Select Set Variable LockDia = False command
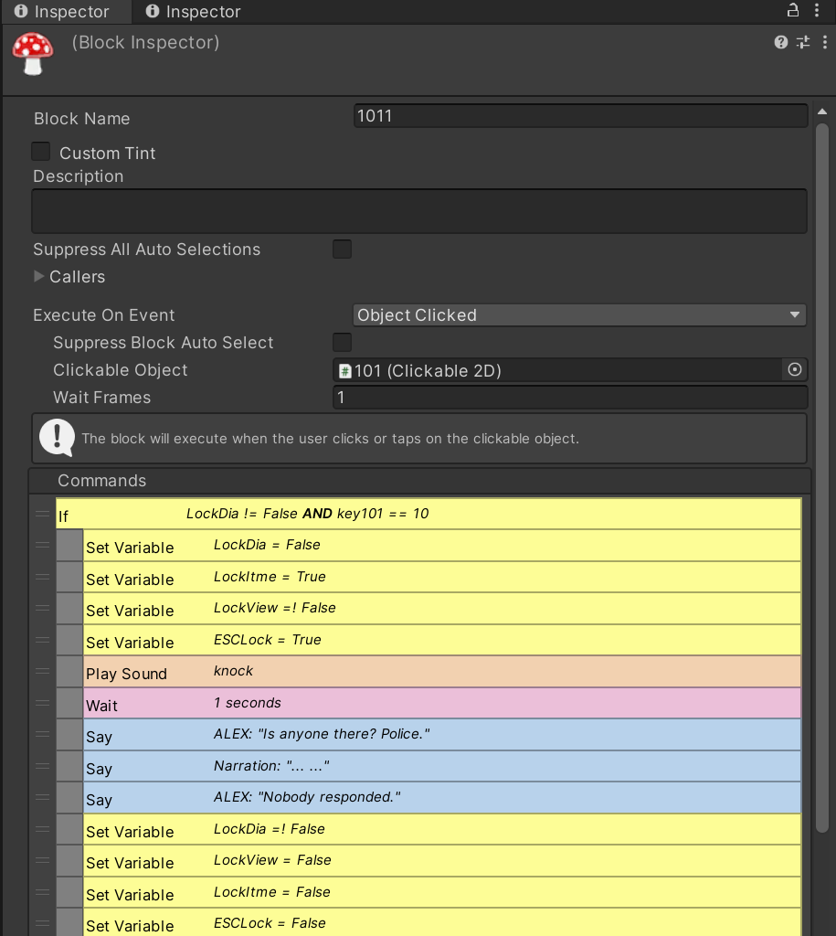836x936 pixels. point(441,545)
